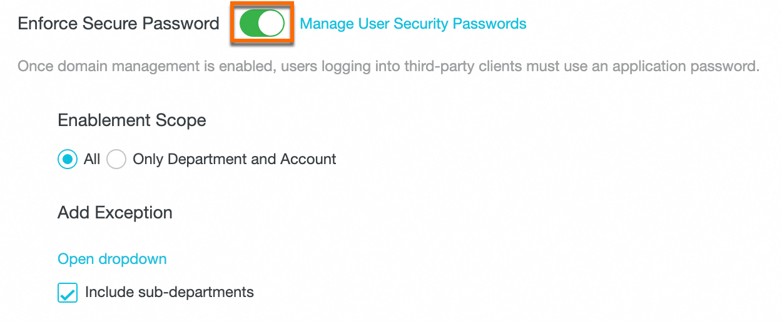The image size is (782, 322).
Task: Click the green track of the toggle
Action: (249, 24)
